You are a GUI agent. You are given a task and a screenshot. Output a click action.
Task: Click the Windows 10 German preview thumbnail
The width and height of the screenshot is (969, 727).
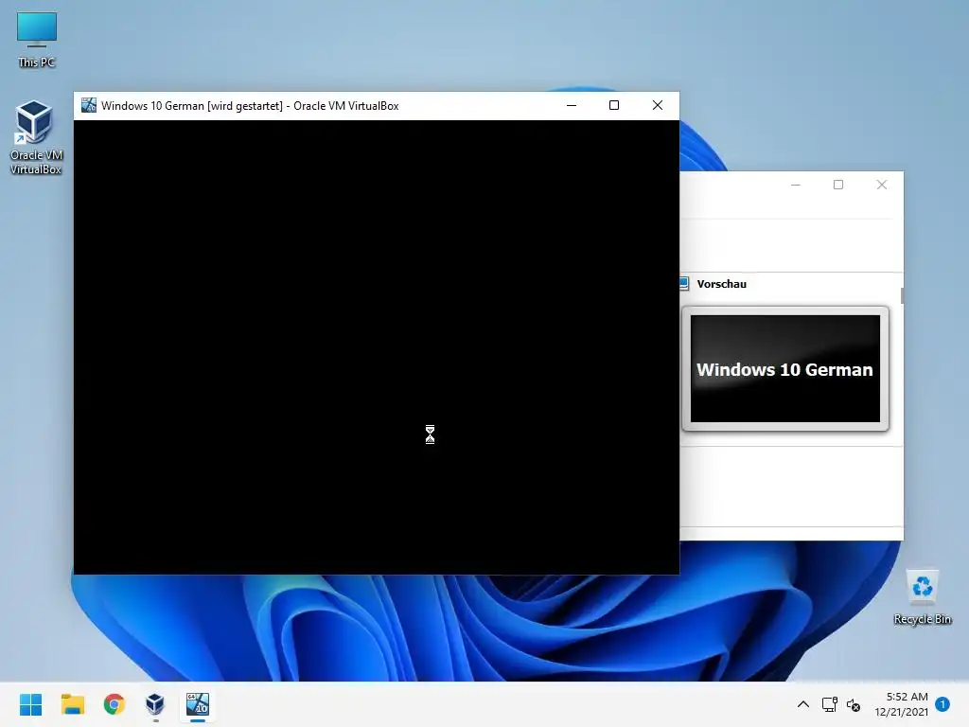click(784, 368)
